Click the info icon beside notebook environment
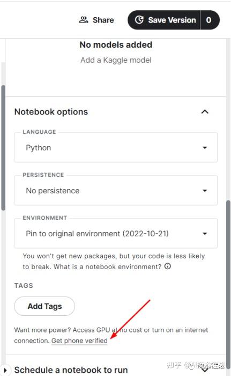The width and height of the screenshot is (231, 376). [x=168, y=266]
